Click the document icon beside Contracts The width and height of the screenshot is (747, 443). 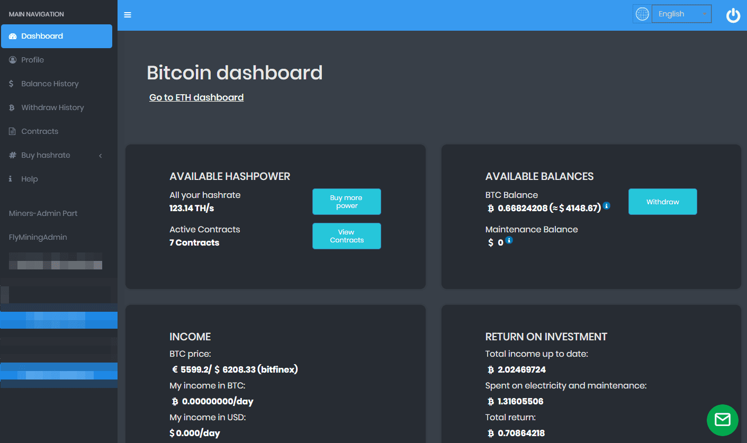point(12,131)
